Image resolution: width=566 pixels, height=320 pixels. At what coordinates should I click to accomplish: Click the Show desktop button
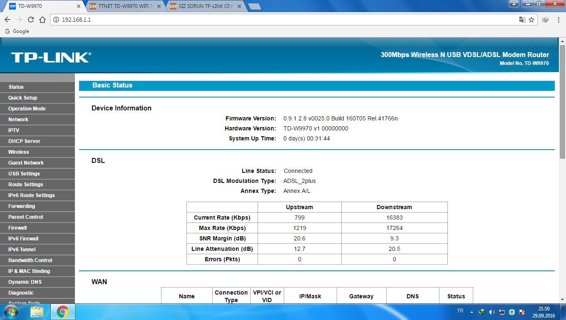[x=563, y=312]
